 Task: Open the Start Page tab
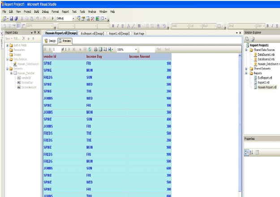click(139, 34)
